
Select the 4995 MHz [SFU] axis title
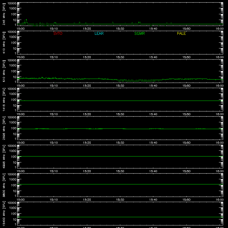(x=4, y=156)
